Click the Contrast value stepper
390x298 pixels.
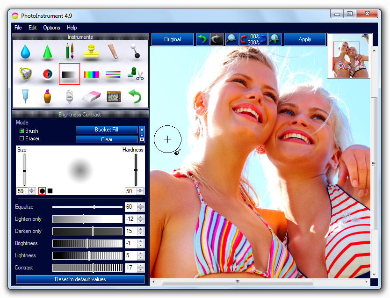tap(141, 268)
